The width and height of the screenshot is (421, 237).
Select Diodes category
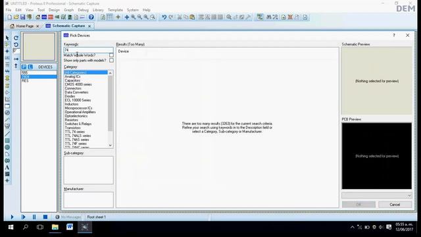pos(70,96)
